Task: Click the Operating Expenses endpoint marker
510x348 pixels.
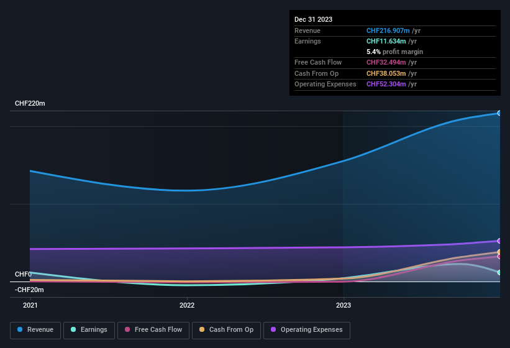Action: (x=499, y=241)
